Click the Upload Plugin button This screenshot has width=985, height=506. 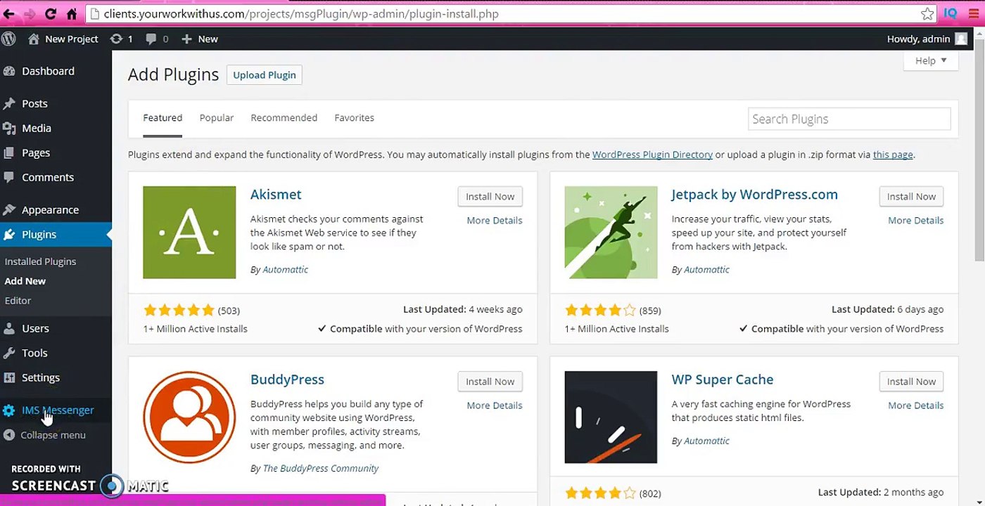pyautogui.click(x=265, y=75)
